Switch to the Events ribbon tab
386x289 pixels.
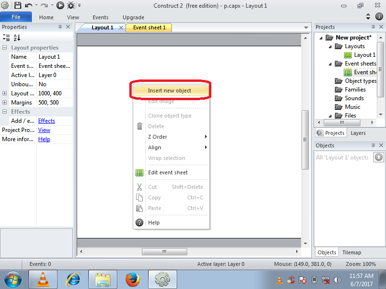(100, 17)
